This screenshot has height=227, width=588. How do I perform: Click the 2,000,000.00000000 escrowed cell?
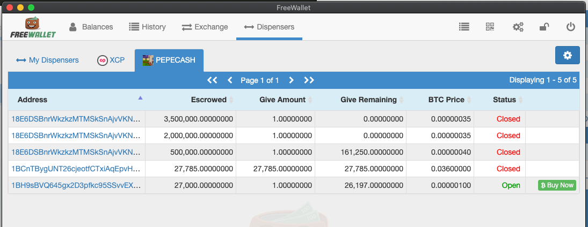click(191, 135)
